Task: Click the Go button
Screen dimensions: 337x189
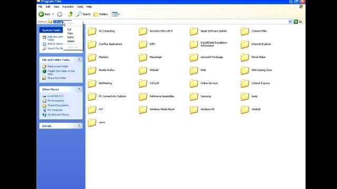Action: (x=298, y=22)
